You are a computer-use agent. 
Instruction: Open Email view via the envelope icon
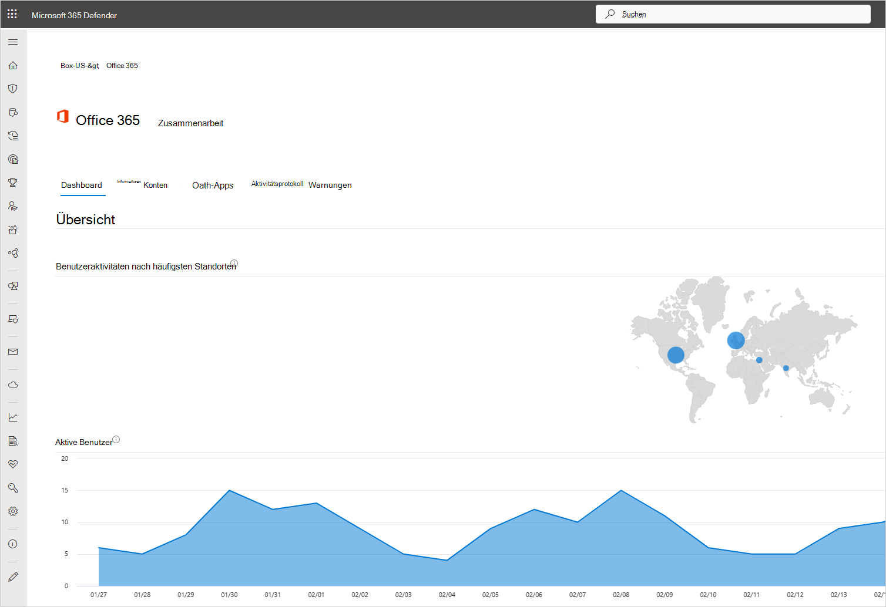(12, 351)
